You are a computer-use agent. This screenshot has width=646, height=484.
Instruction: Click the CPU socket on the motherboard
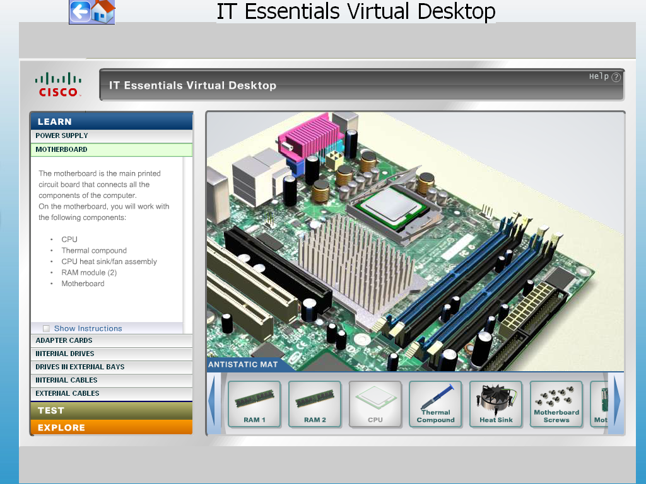tap(394, 208)
